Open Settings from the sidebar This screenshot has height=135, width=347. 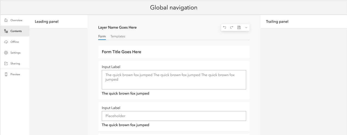click(x=15, y=53)
